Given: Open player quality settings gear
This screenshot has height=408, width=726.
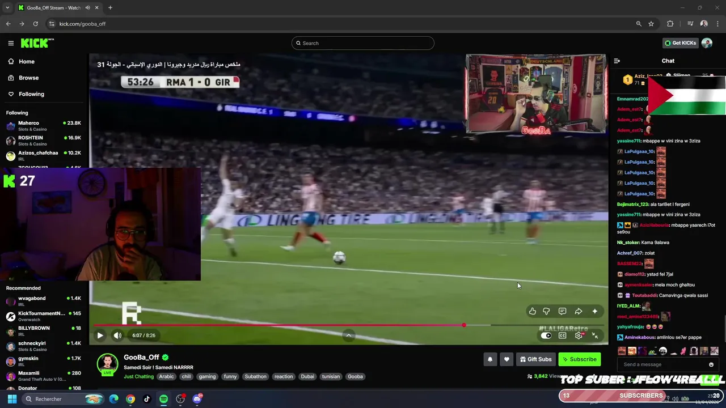Looking at the screenshot, I should coord(579,335).
